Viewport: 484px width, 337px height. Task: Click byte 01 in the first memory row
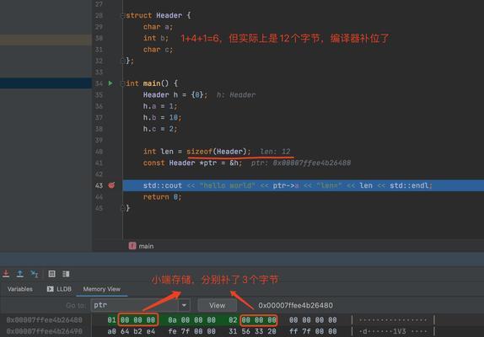coord(111,320)
